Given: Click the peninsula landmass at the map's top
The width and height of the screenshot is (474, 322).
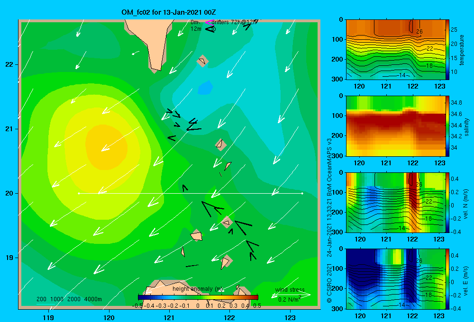Looking at the screenshot, I should pos(150,42).
